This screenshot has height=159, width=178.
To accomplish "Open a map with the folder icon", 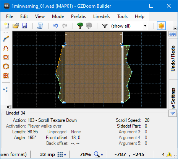I will (x=16, y=26).
